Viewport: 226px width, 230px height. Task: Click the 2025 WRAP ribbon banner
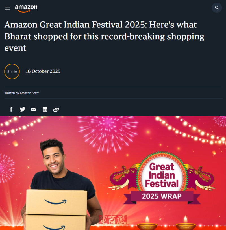click(162, 197)
